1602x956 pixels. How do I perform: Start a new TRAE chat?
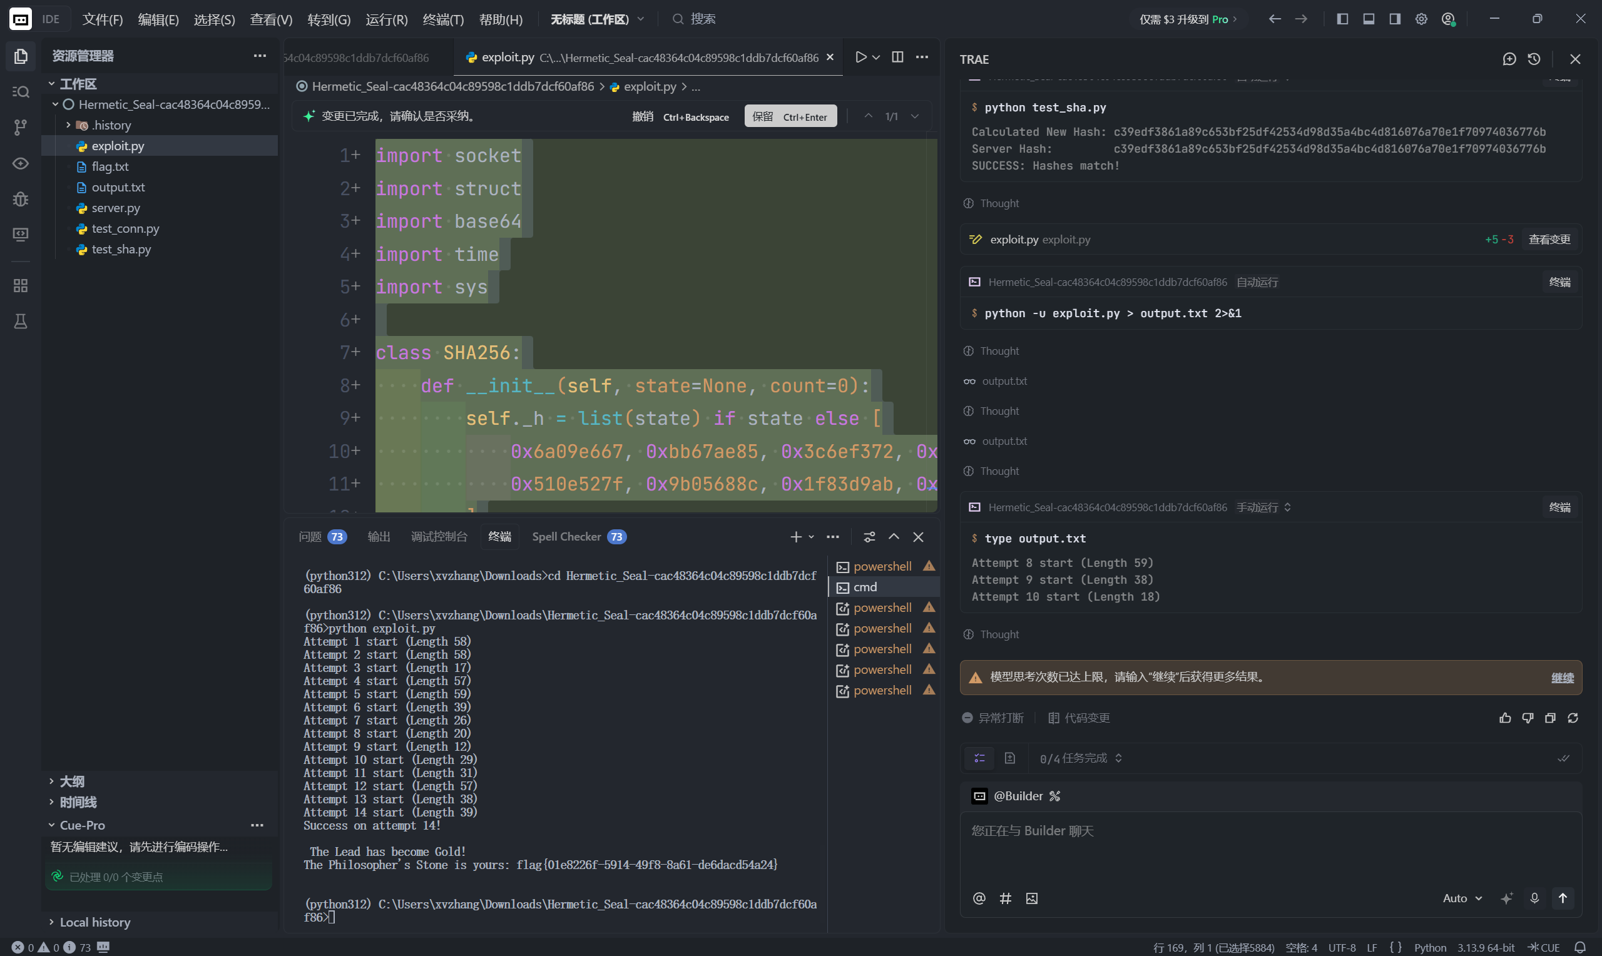coord(1509,59)
